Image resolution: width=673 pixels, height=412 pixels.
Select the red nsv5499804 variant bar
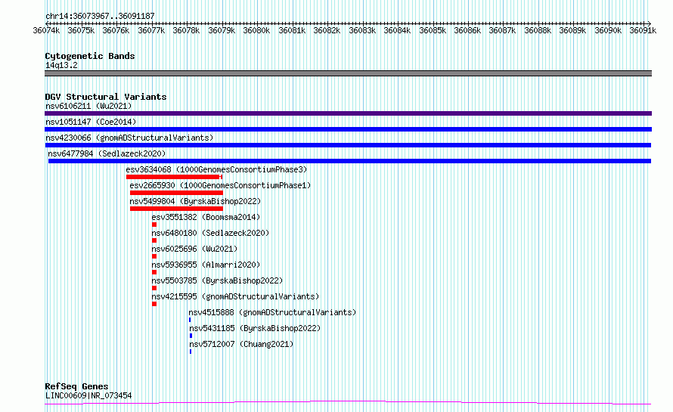[x=176, y=209]
